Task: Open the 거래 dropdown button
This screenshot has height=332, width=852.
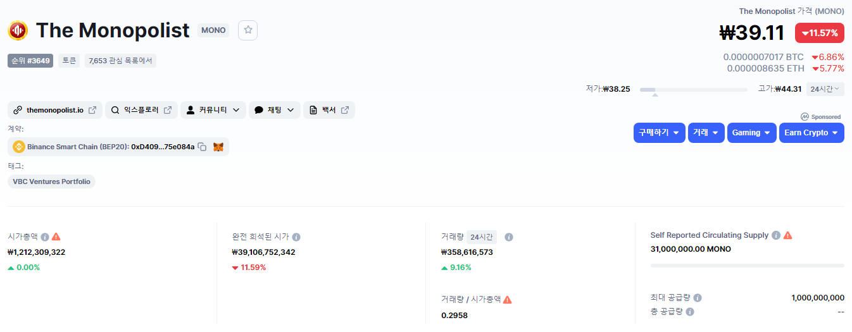Action: tap(706, 133)
